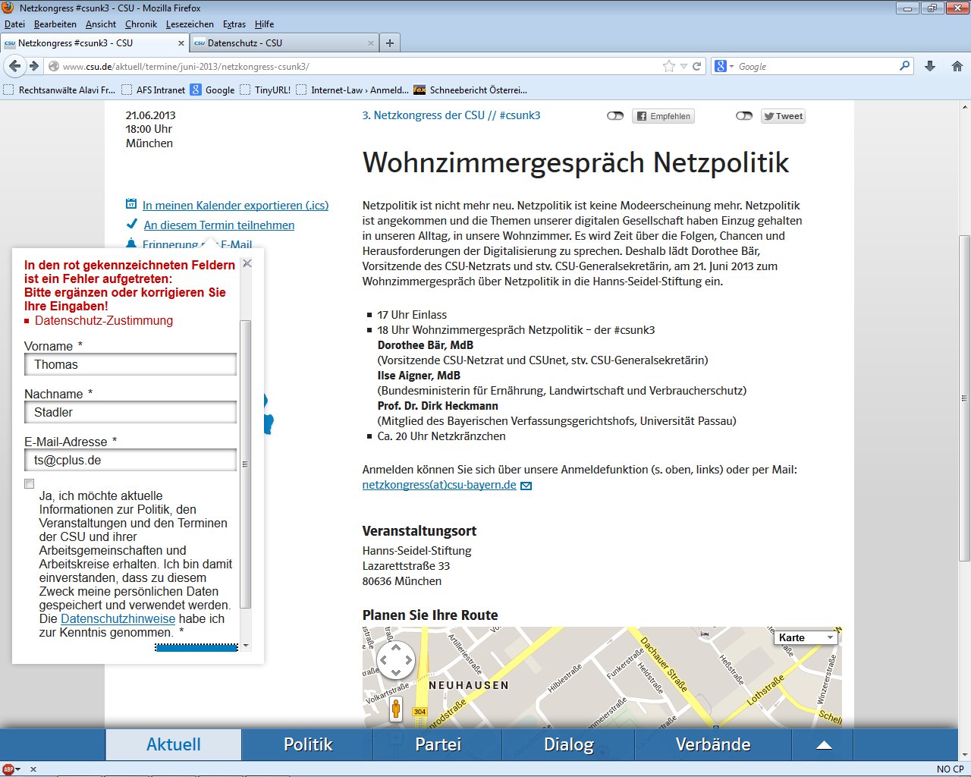971x777 pixels.
Task: Open the downloads arrow icon
Action: pyautogui.click(x=930, y=66)
